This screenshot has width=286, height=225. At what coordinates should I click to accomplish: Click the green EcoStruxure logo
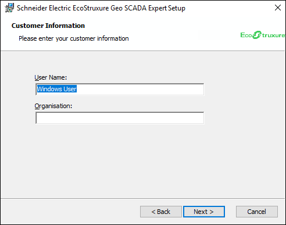[263, 35]
